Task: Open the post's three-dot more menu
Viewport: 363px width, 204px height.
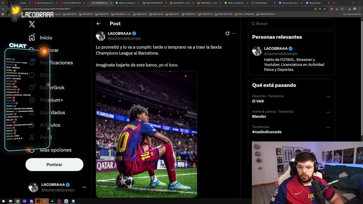Action: pos(234,33)
